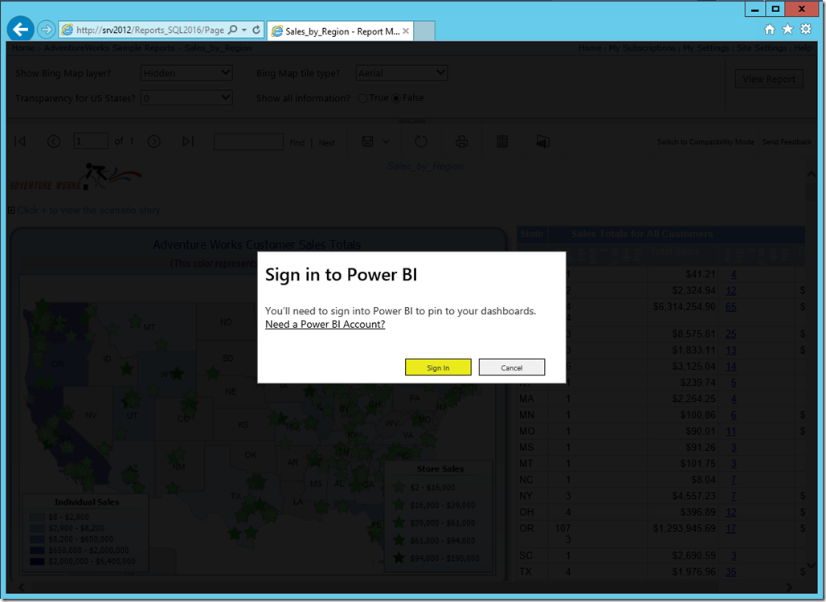This screenshot has height=602, width=826.
Task: Click $2,000,000 - $6,400,000 legend swatch
Action: [37, 561]
